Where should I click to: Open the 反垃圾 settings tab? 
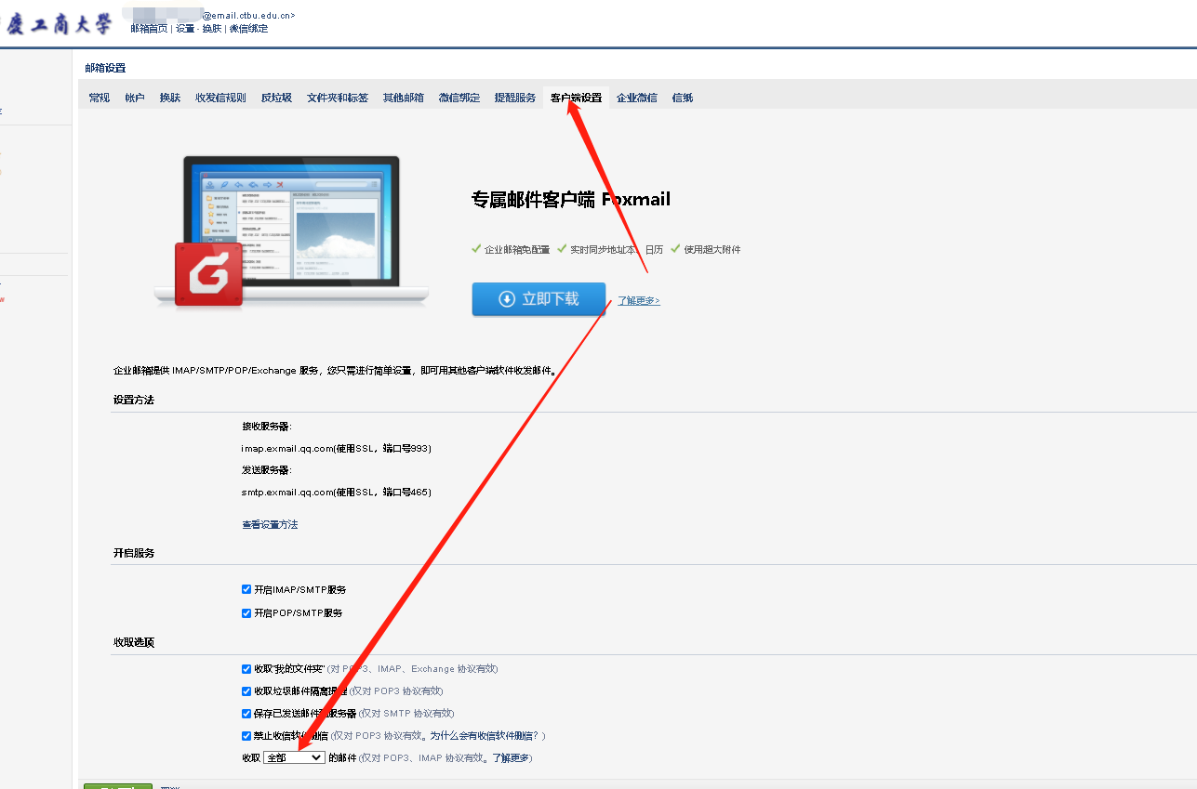(x=276, y=98)
